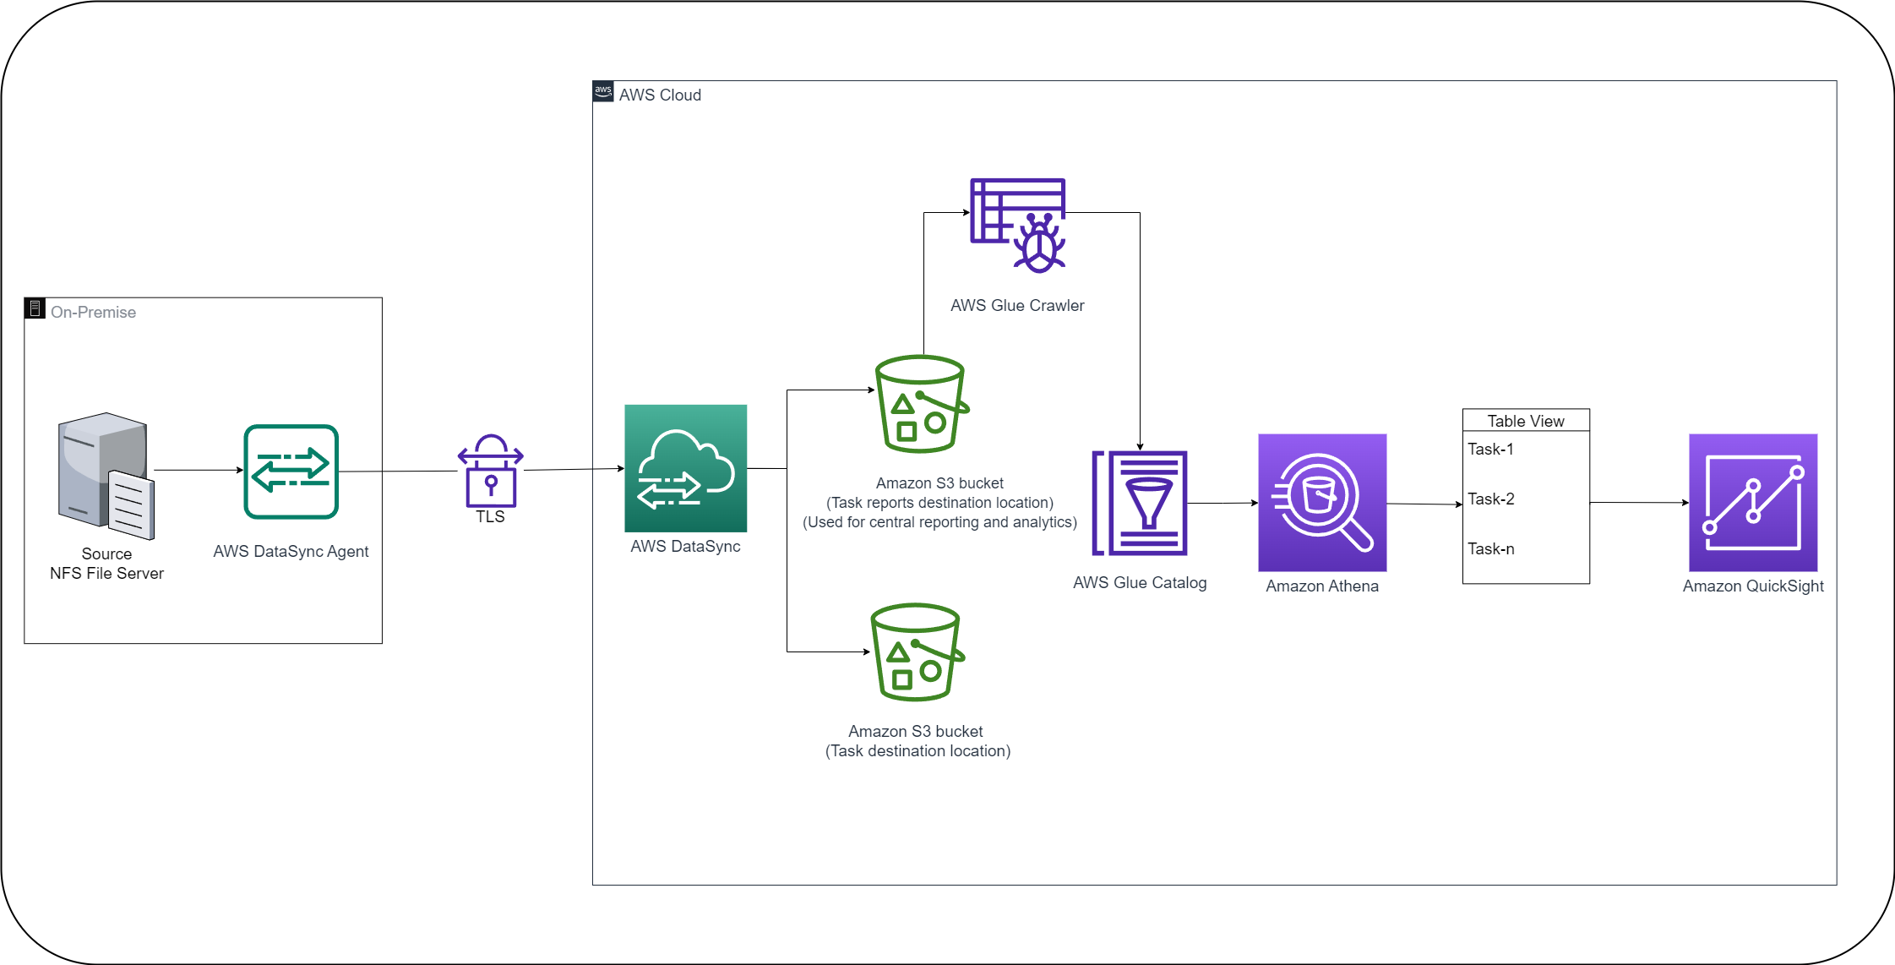Click the AWS Cloud label text

tap(660, 95)
